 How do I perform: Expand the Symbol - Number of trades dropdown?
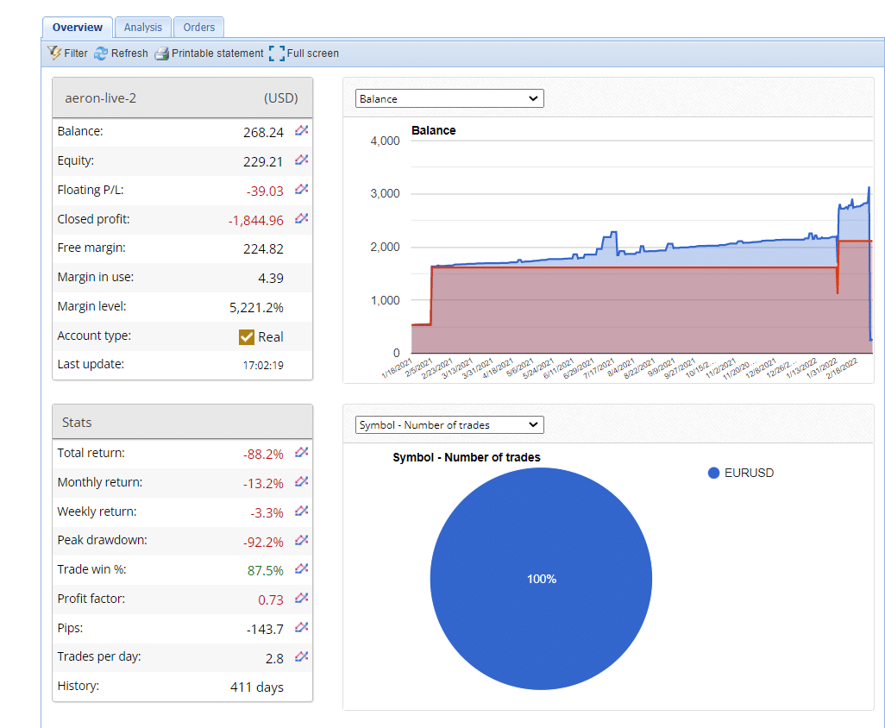click(449, 424)
